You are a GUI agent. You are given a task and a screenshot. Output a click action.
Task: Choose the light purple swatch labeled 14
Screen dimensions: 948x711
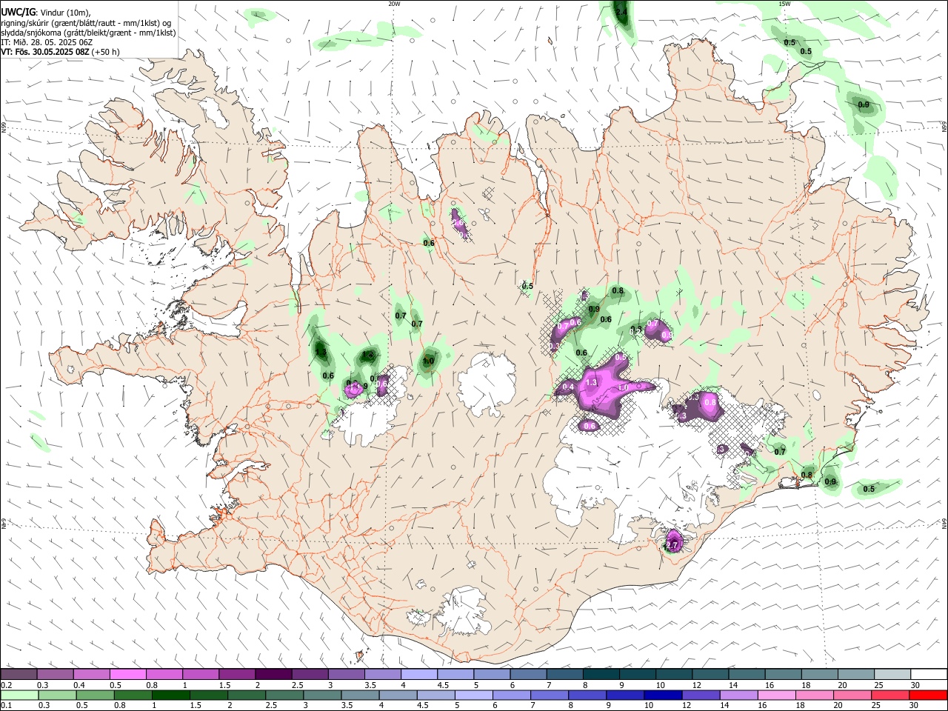tap(738, 695)
